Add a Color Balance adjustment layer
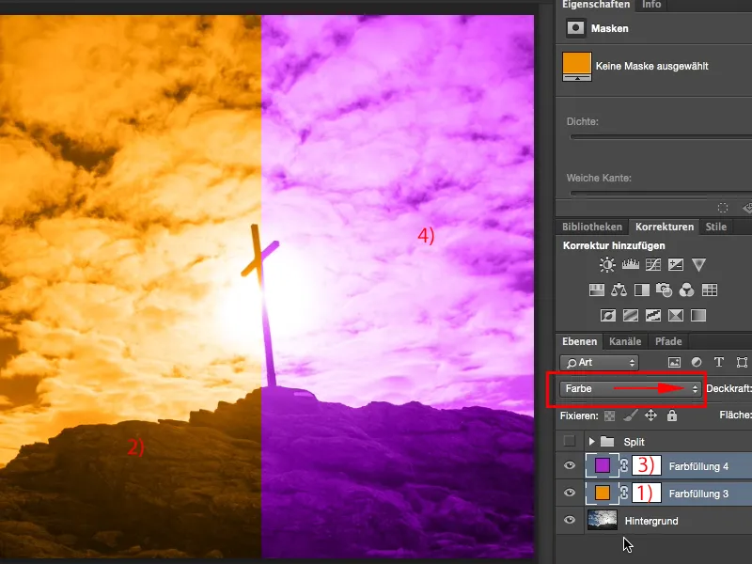This screenshot has height=564, width=752. (x=619, y=289)
